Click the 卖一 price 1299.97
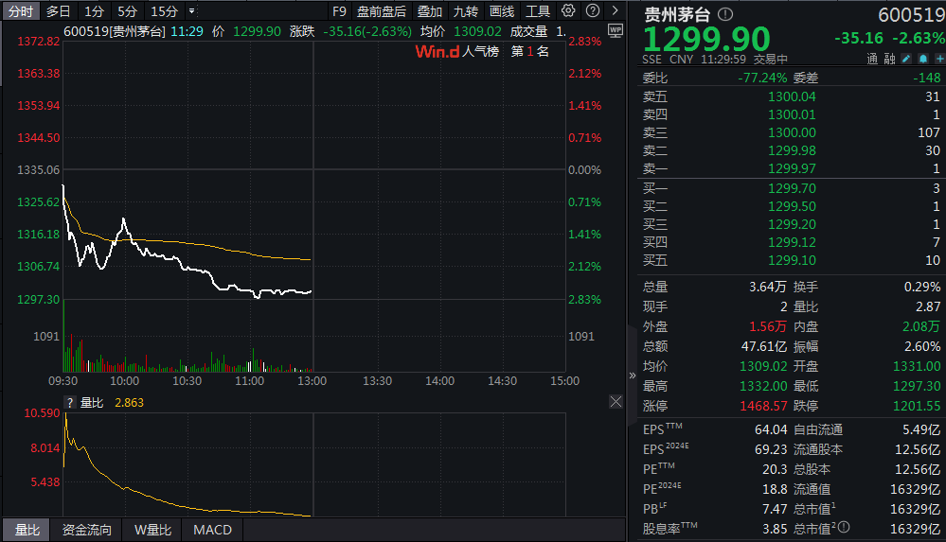 (x=792, y=168)
